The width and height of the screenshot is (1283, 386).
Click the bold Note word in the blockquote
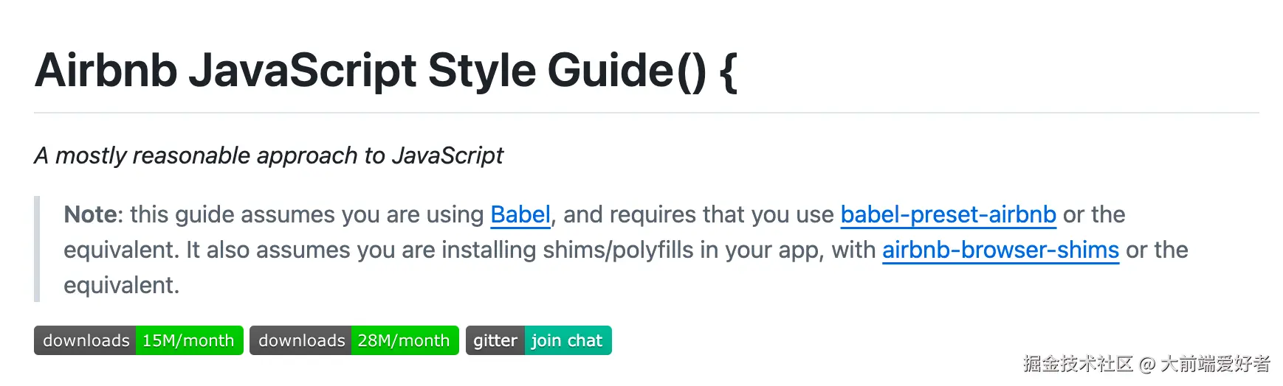92,214
